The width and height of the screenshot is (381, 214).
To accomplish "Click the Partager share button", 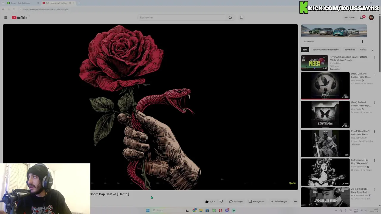I will pyautogui.click(x=236, y=202).
